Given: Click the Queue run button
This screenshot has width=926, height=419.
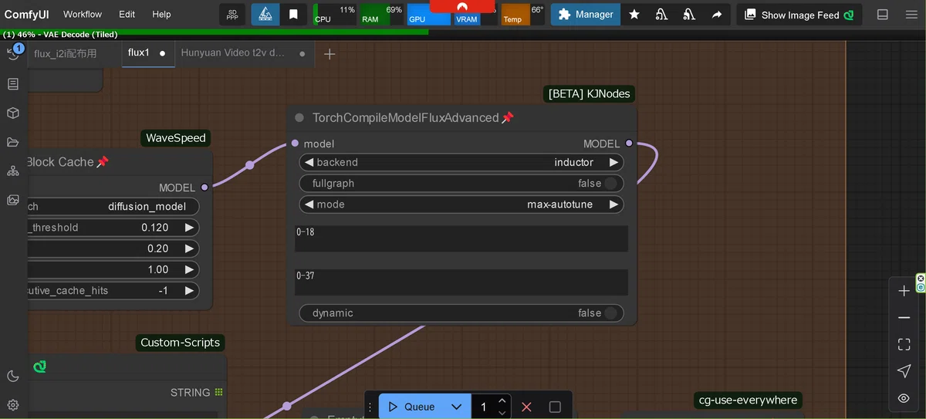Looking at the screenshot, I should pyautogui.click(x=411, y=407).
